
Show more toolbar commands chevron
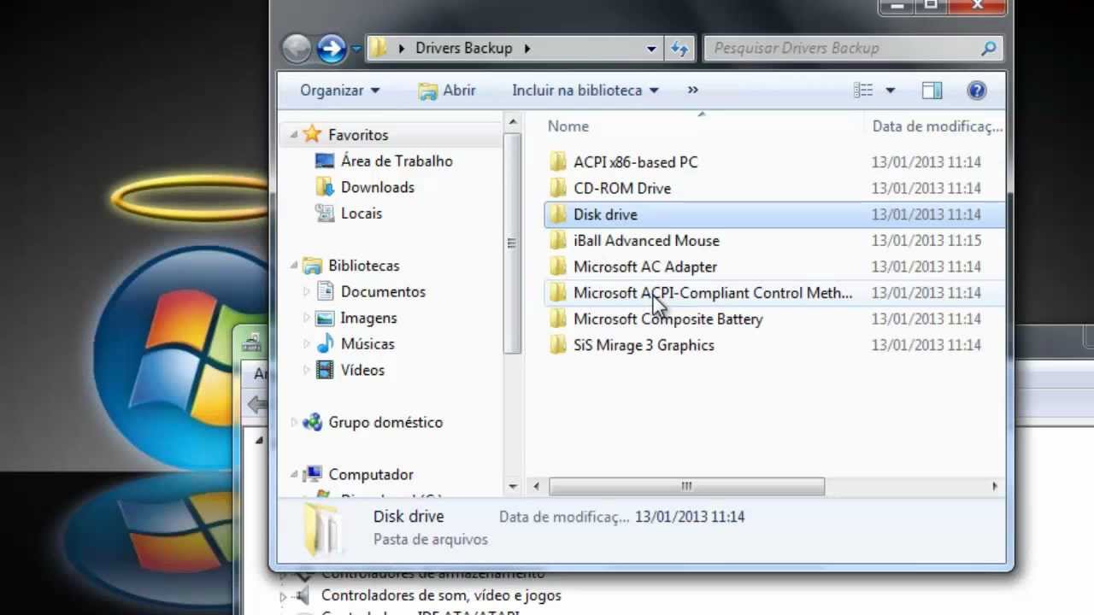[x=692, y=91]
